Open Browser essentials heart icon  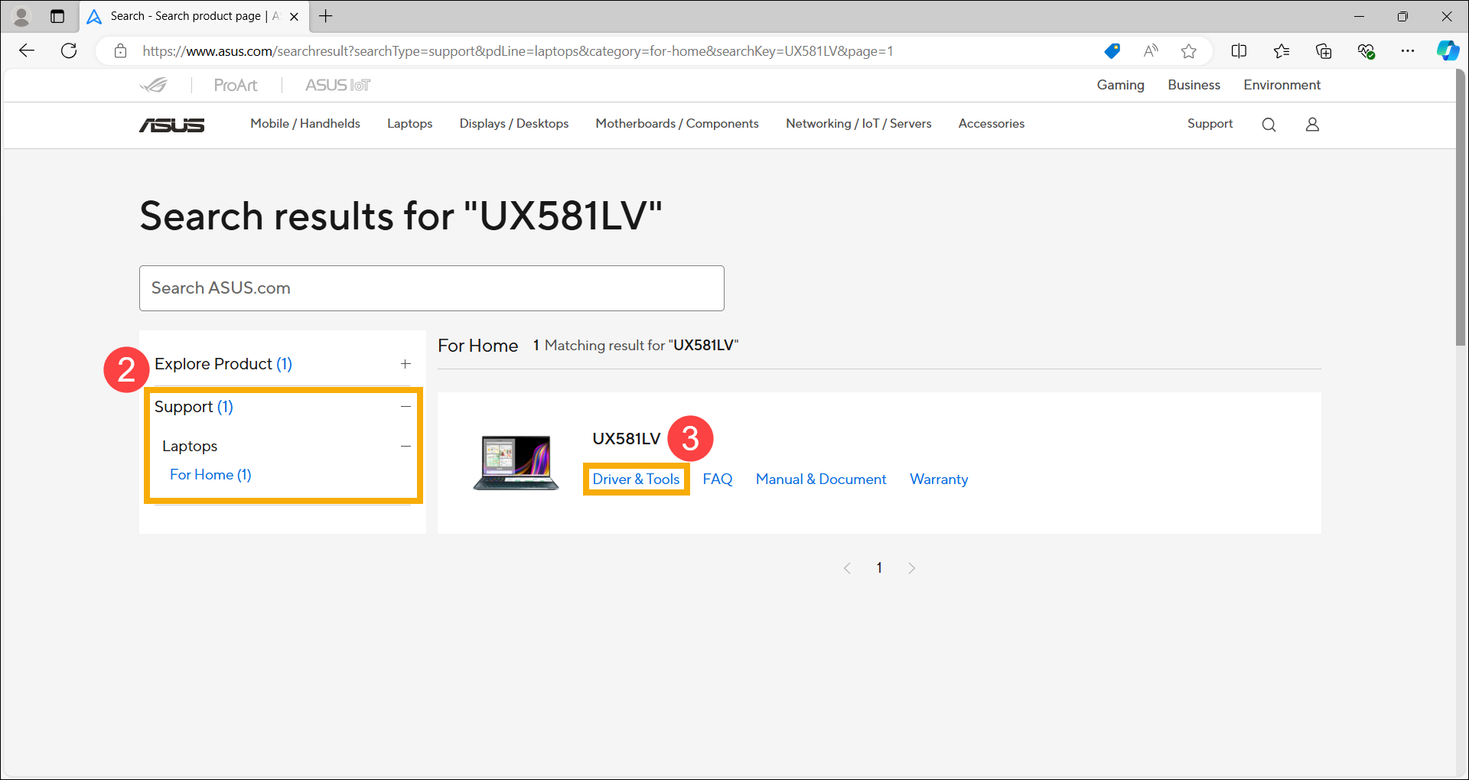click(1366, 51)
